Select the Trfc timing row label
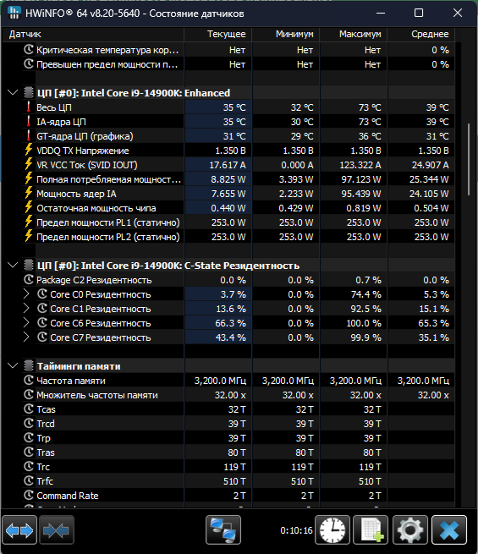478x554 pixels. tap(45, 481)
